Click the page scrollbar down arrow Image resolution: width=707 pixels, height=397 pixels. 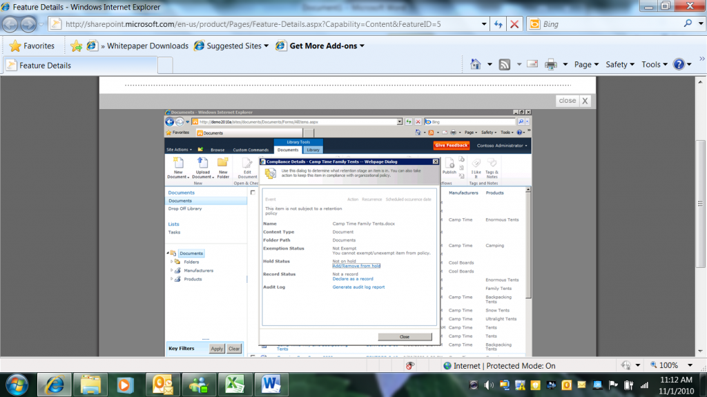700,351
